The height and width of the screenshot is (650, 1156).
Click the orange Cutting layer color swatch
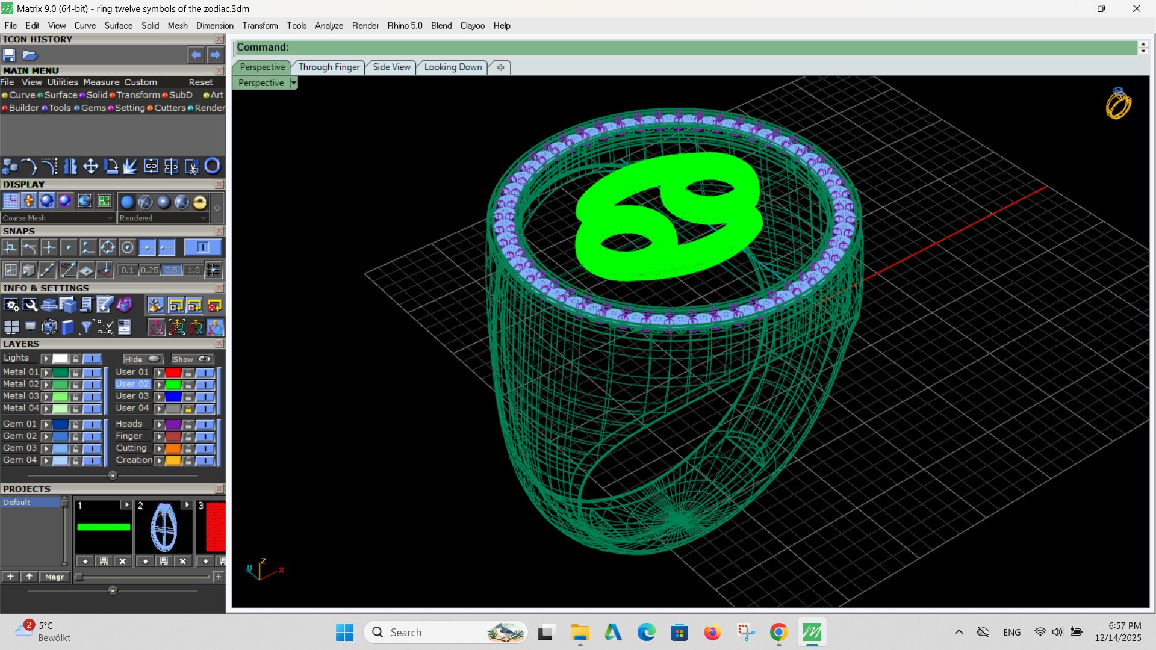point(173,449)
